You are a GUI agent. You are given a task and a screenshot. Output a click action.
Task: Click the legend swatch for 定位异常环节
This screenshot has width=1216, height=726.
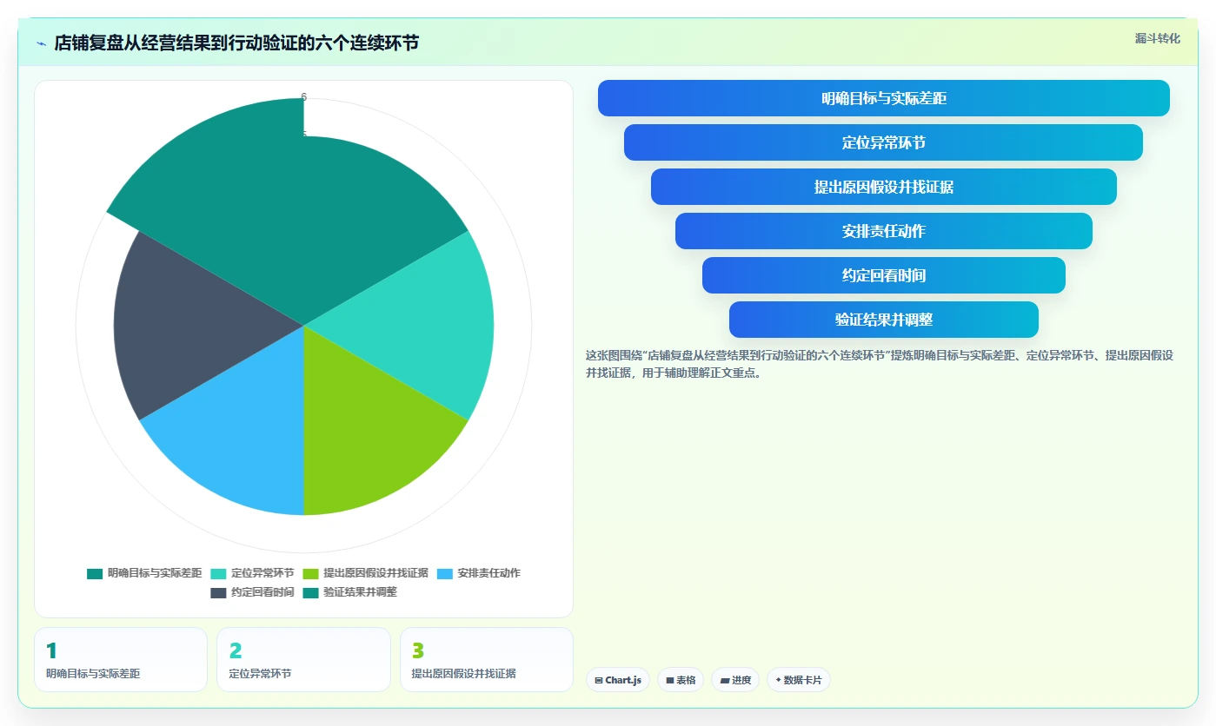(218, 573)
